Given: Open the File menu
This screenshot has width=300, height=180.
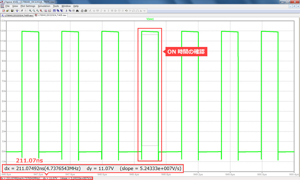Looking at the screenshot, I should (x=7, y=6).
